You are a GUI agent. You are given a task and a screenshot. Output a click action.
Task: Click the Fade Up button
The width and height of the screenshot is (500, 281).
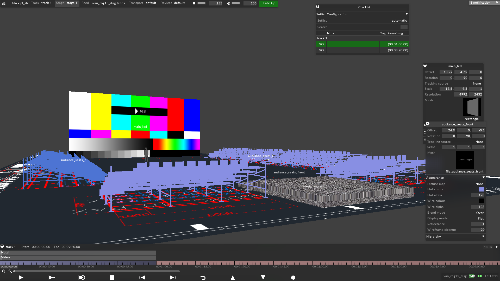tap(269, 3)
